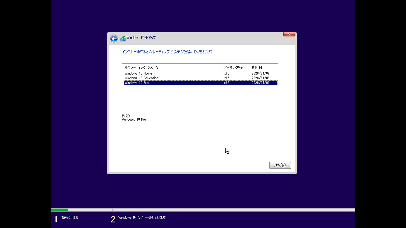Select the Windows 10 Pro row
This screenshot has height=228, width=406.
tap(201, 83)
